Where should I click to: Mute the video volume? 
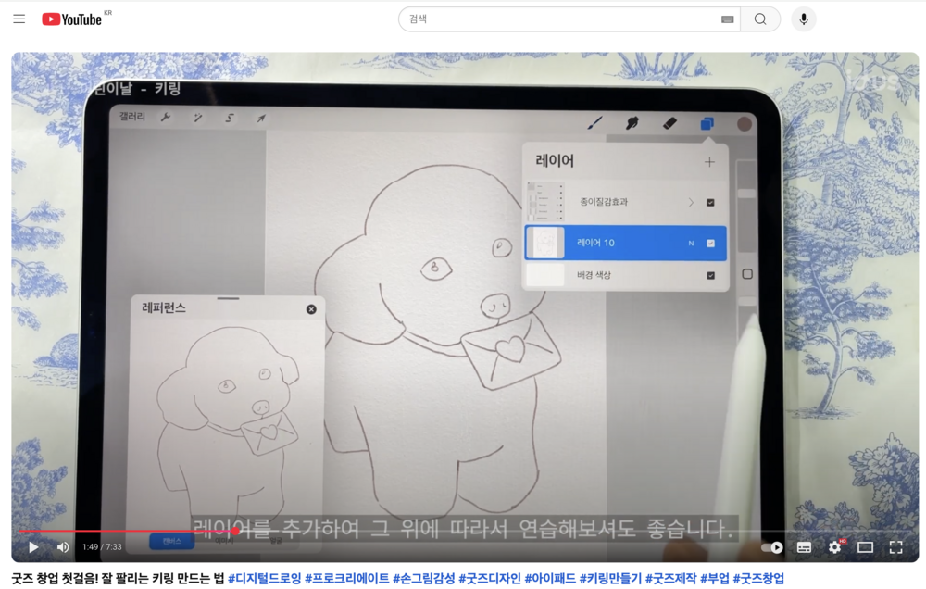coord(63,547)
